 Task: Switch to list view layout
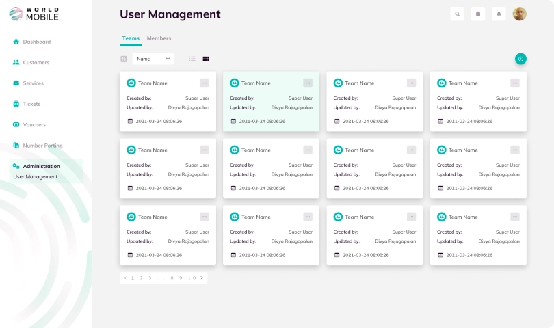(192, 59)
